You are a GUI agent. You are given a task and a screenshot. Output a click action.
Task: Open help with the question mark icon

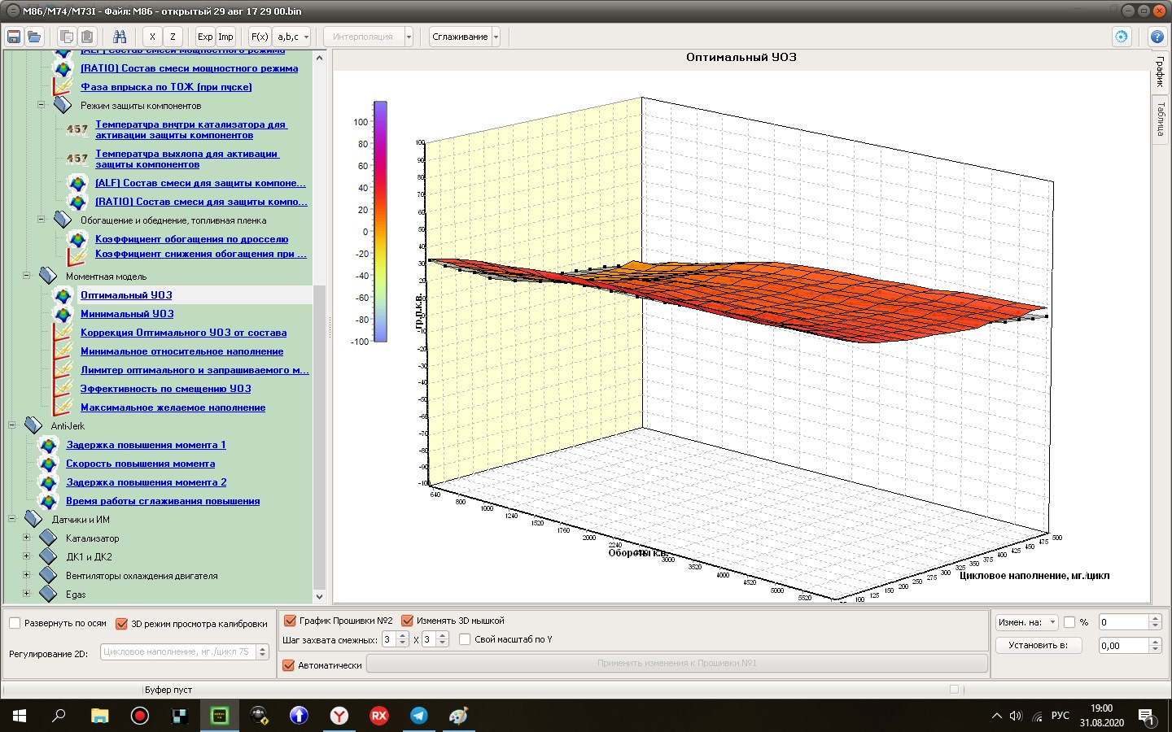tap(1157, 37)
